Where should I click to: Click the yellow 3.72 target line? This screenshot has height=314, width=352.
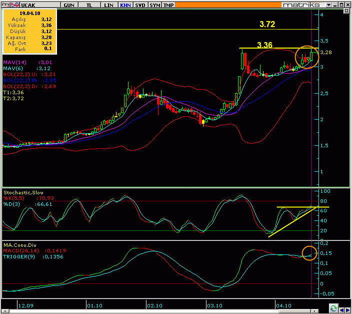point(150,30)
